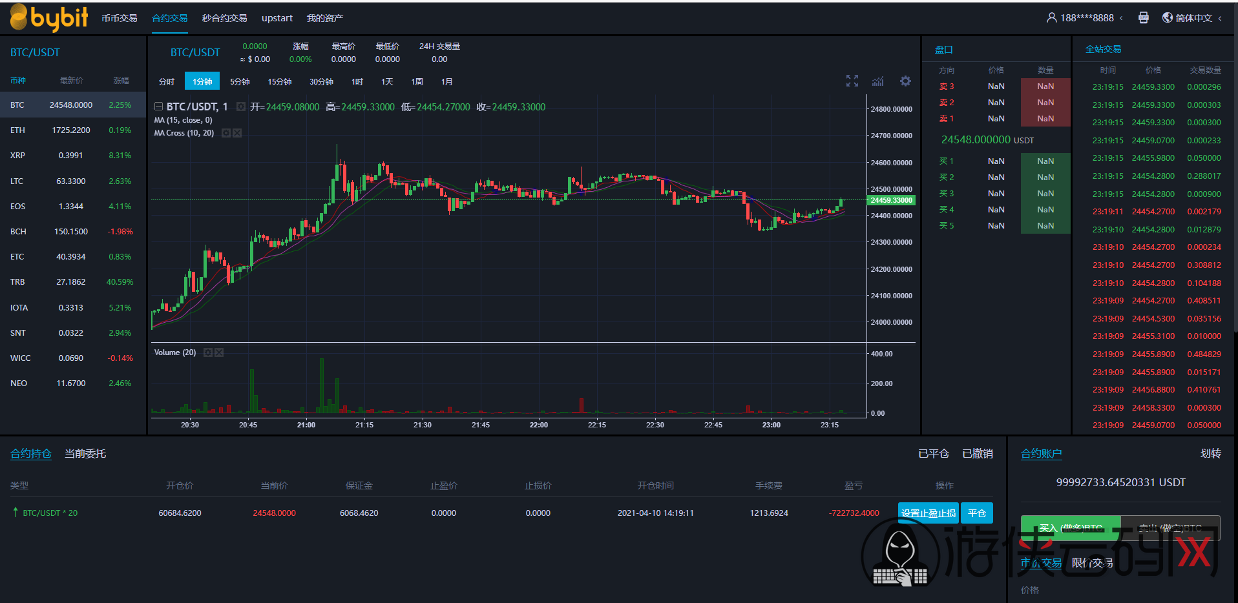This screenshot has height=603, width=1238.
Task: Select 卖出 (做空) BTC sell toggle
Action: click(1170, 528)
